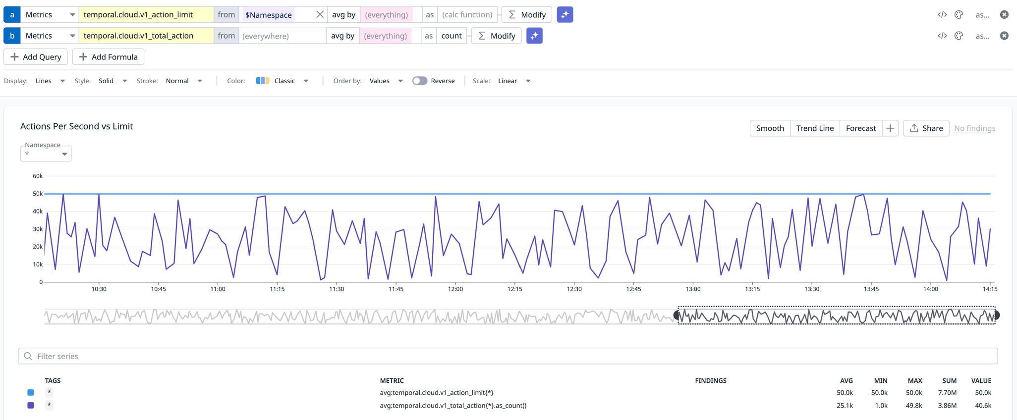
Task: Open the Order by Values dropdown
Action: (x=386, y=81)
